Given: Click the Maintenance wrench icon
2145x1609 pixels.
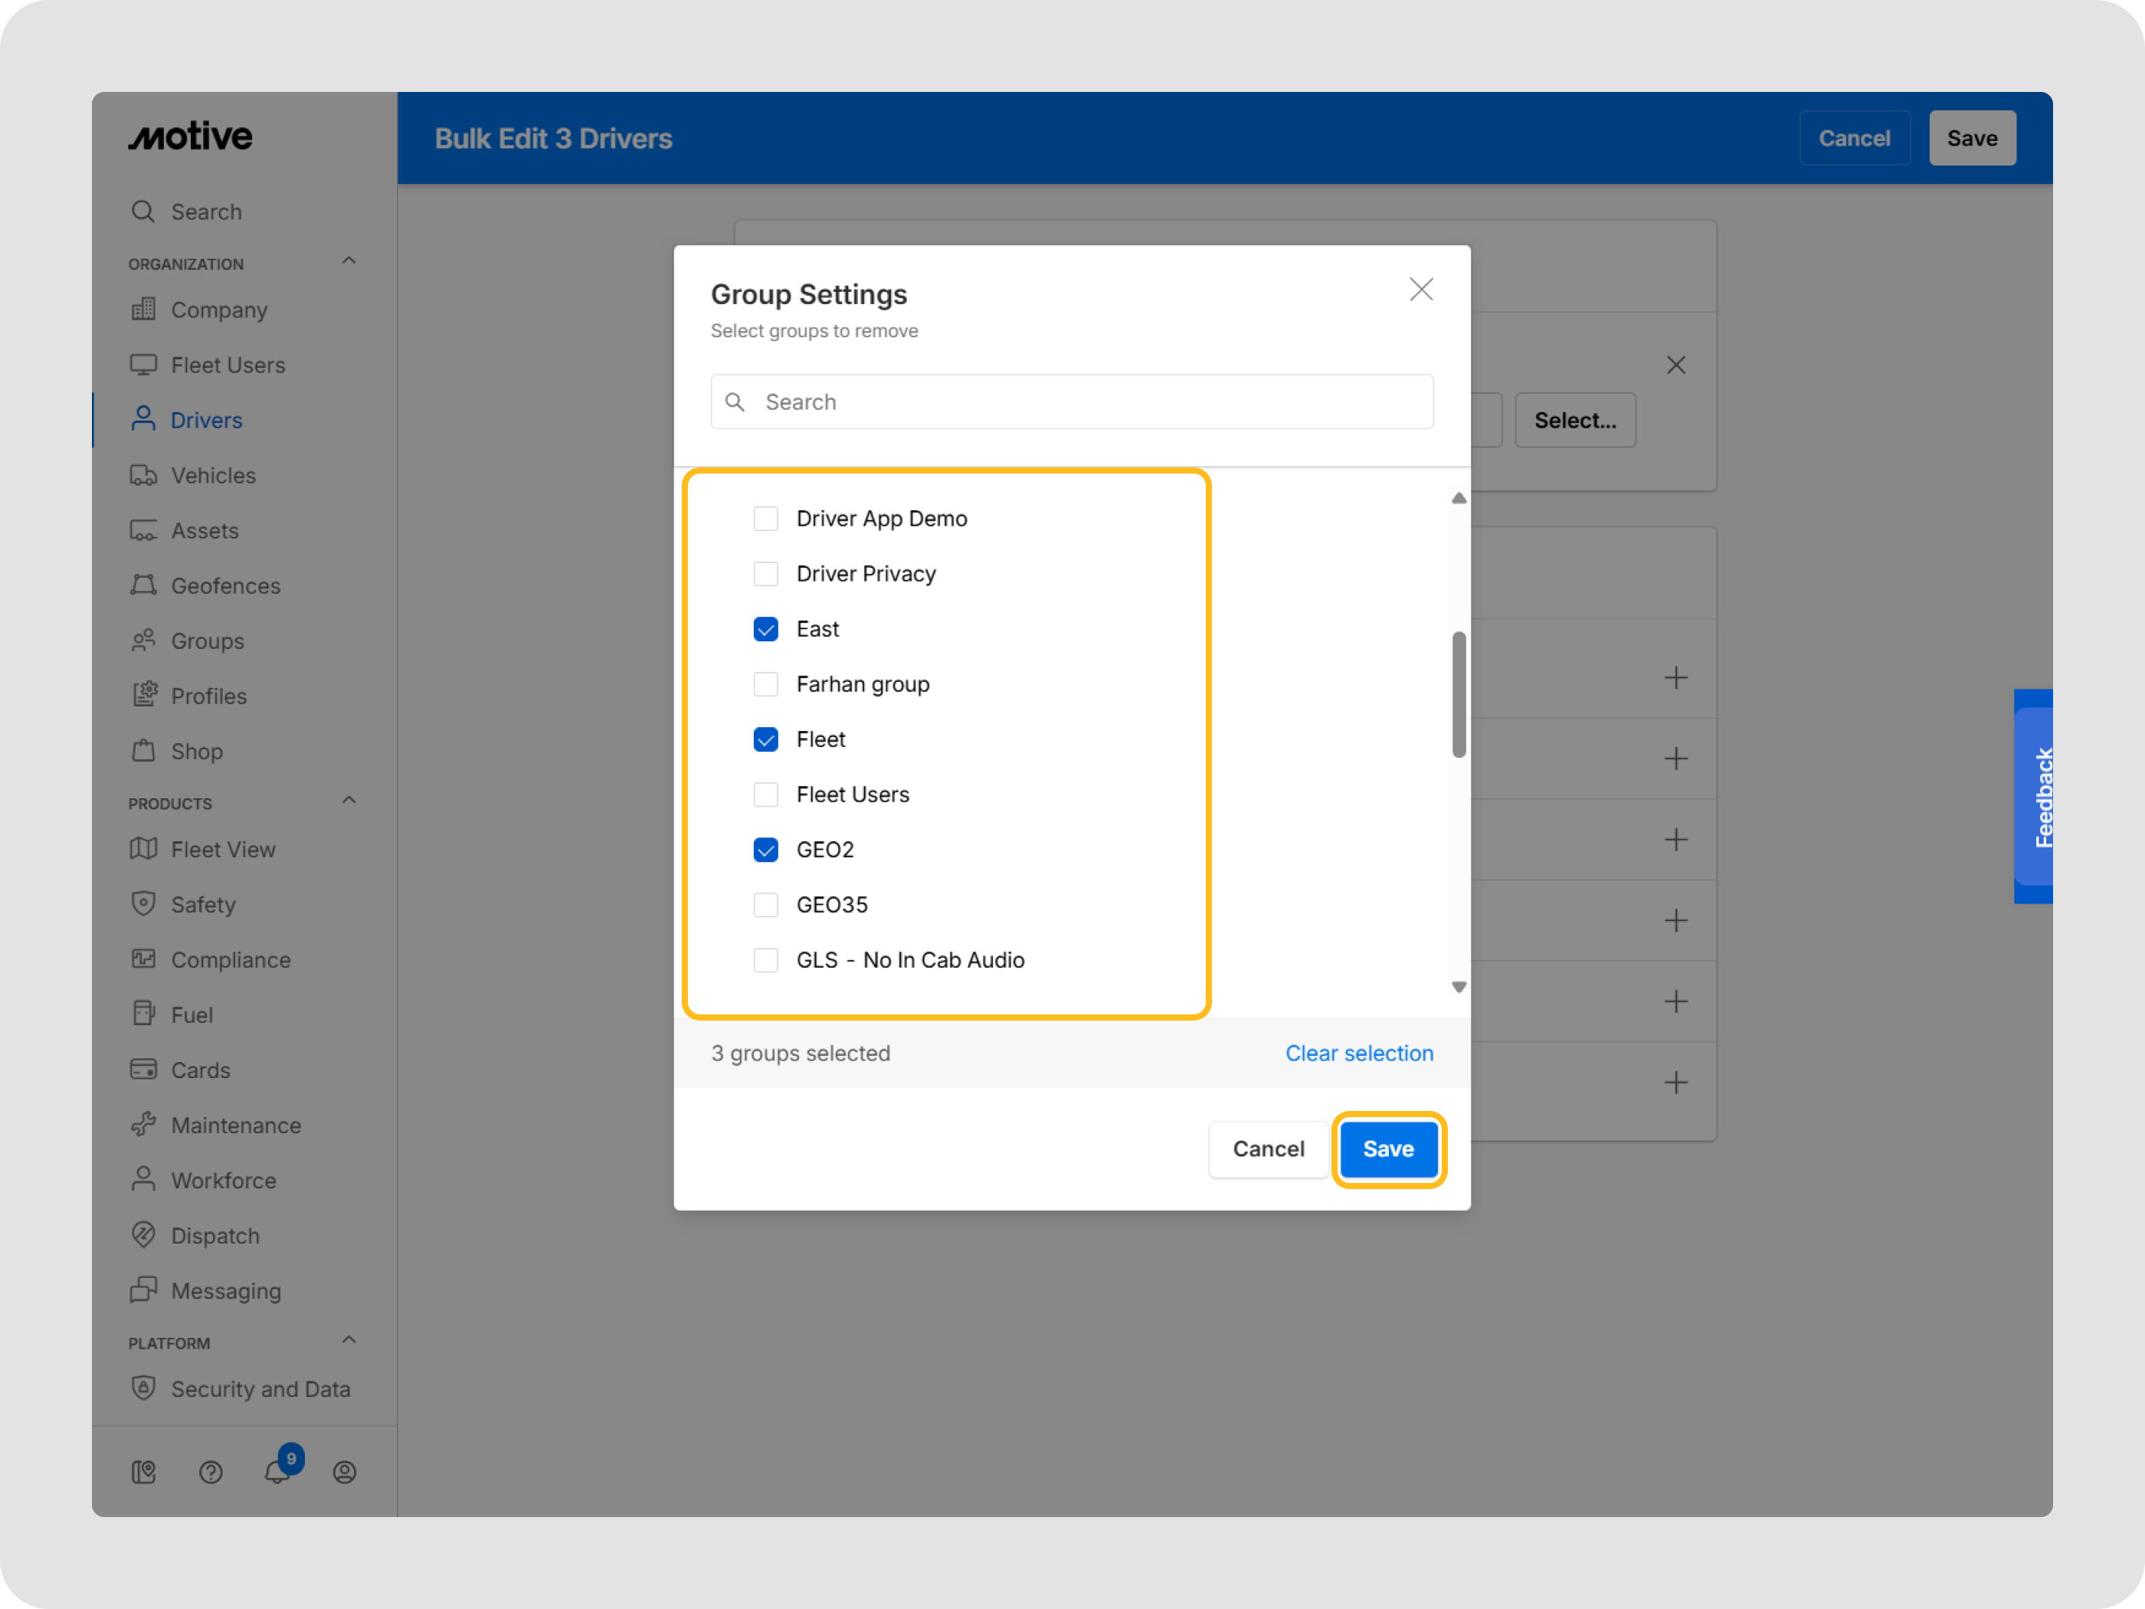Looking at the screenshot, I should tap(143, 1124).
